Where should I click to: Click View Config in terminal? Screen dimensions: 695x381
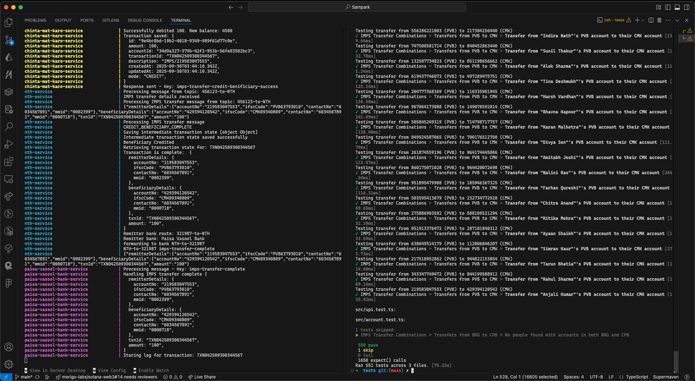coord(109,370)
